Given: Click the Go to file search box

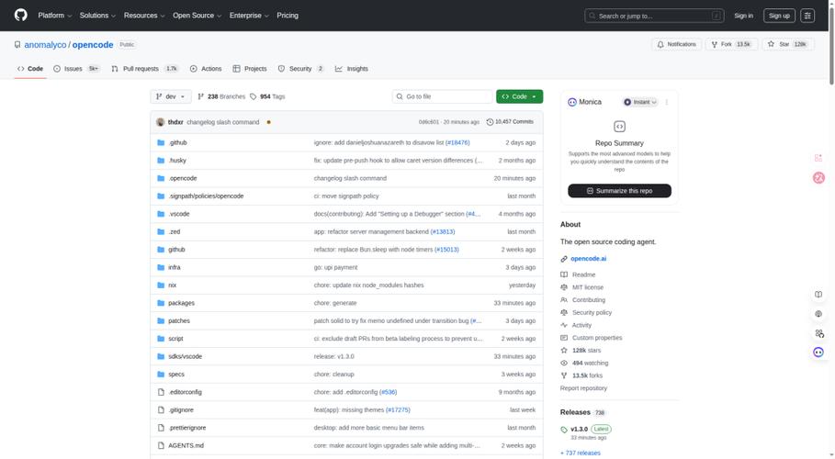Looking at the screenshot, I should (443, 96).
